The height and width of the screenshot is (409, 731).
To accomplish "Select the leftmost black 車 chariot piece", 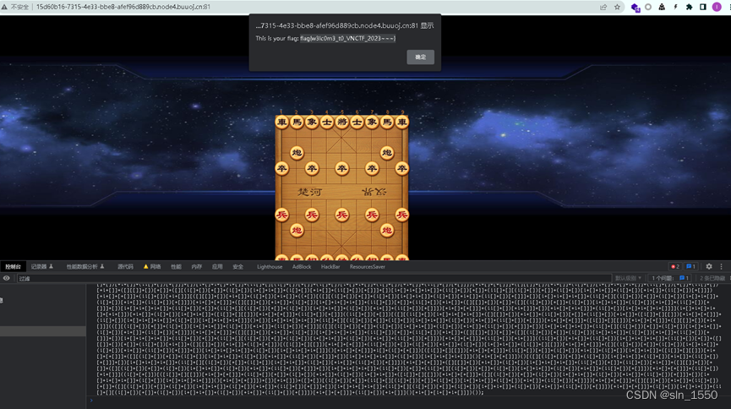I will tap(281, 123).
